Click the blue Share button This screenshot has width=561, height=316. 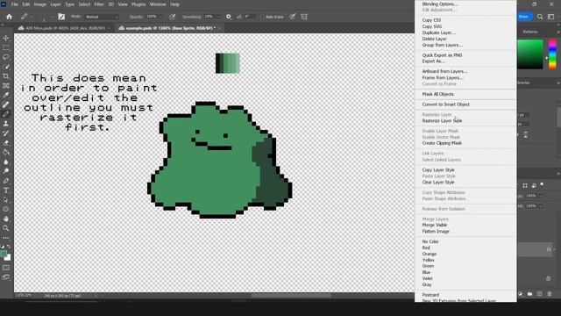pyautogui.click(x=524, y=17)
